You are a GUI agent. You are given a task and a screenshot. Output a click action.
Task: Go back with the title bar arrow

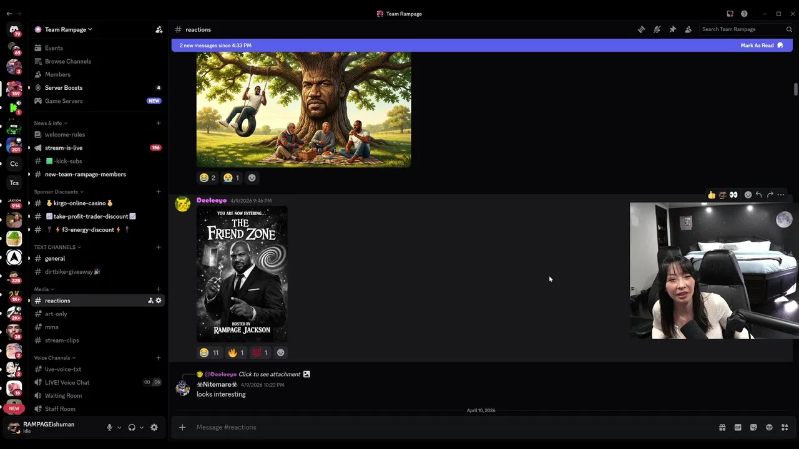pos(9,14)
